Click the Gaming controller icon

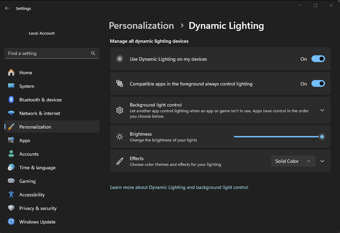pyautogui.click(x=11, y=181)
